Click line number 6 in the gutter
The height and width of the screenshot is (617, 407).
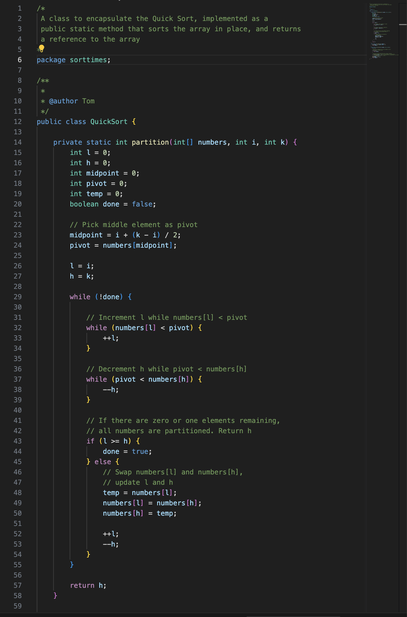coord(20,60)
